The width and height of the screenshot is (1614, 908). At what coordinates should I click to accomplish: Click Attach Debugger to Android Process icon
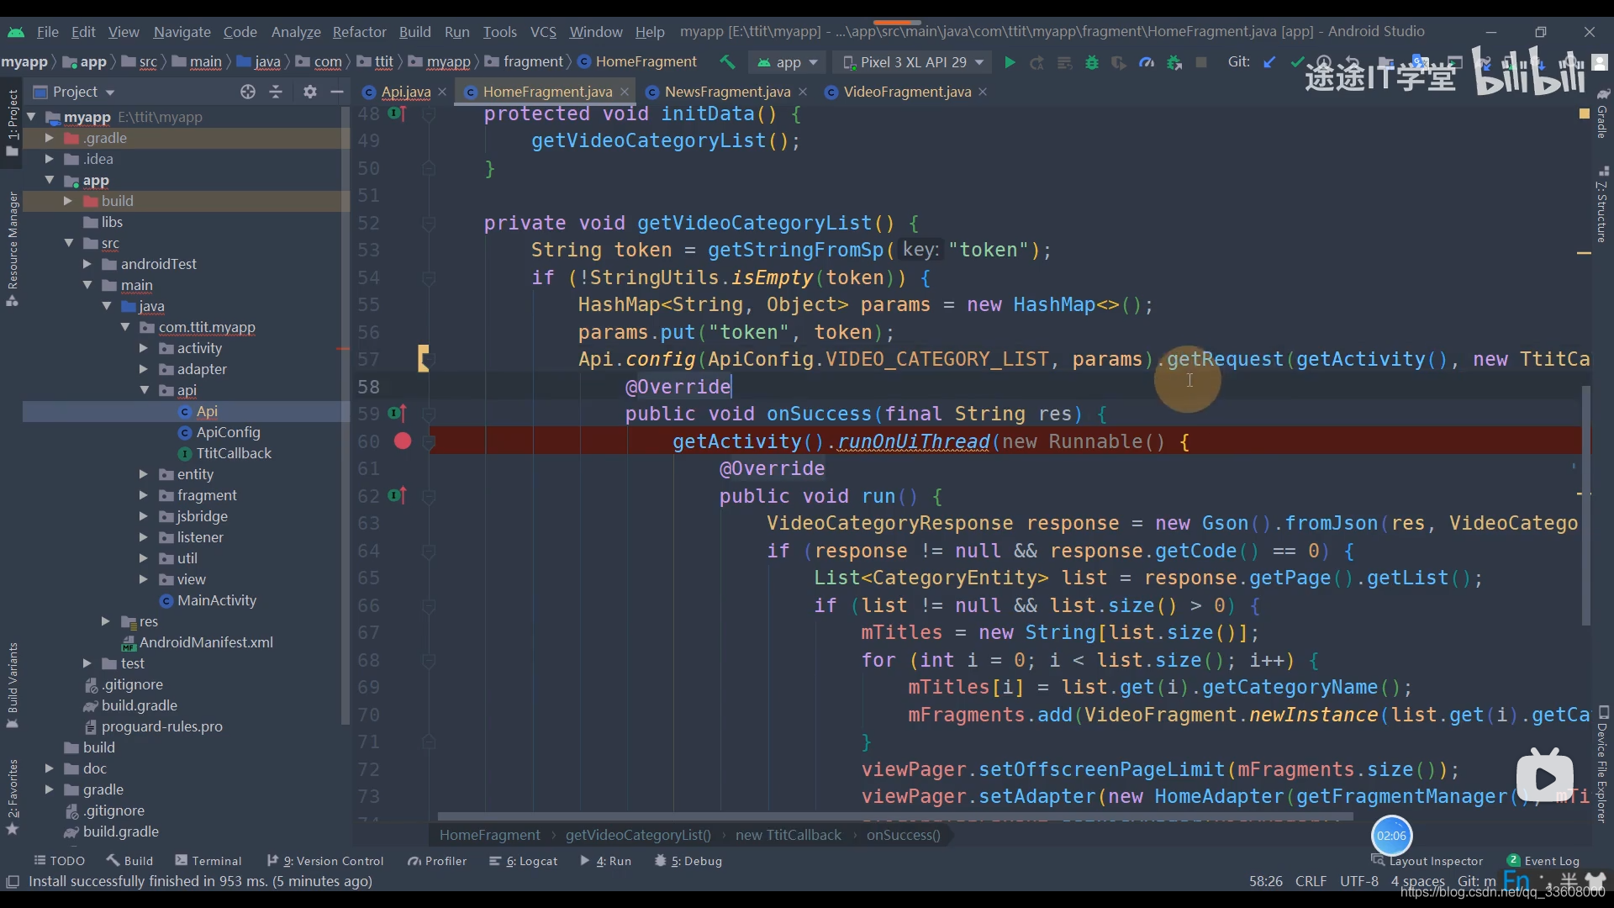pos(1174,62)
